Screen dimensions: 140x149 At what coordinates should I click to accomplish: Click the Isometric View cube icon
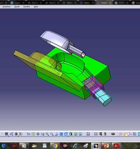tap(66, 134)
